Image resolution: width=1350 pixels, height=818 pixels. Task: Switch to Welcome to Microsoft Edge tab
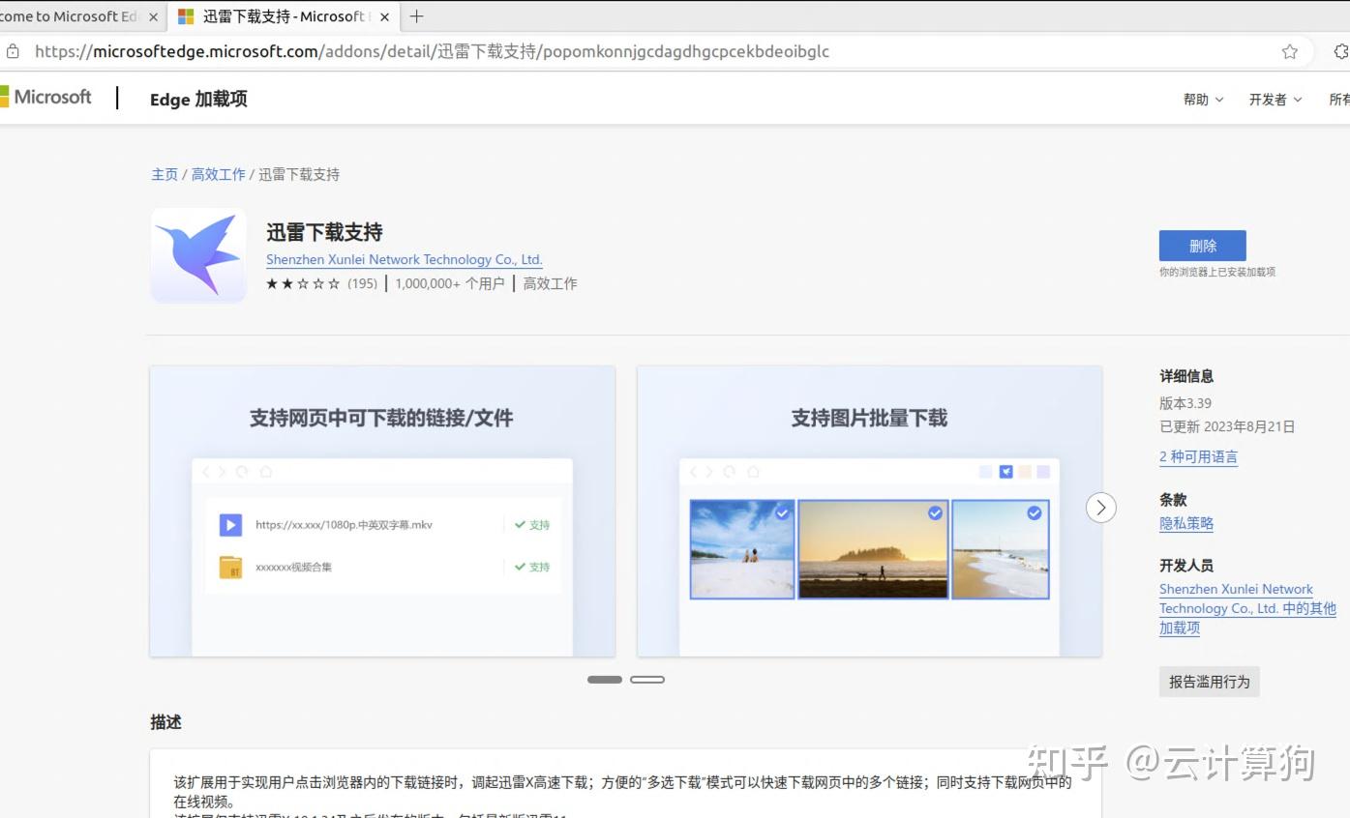click(73, 16)
